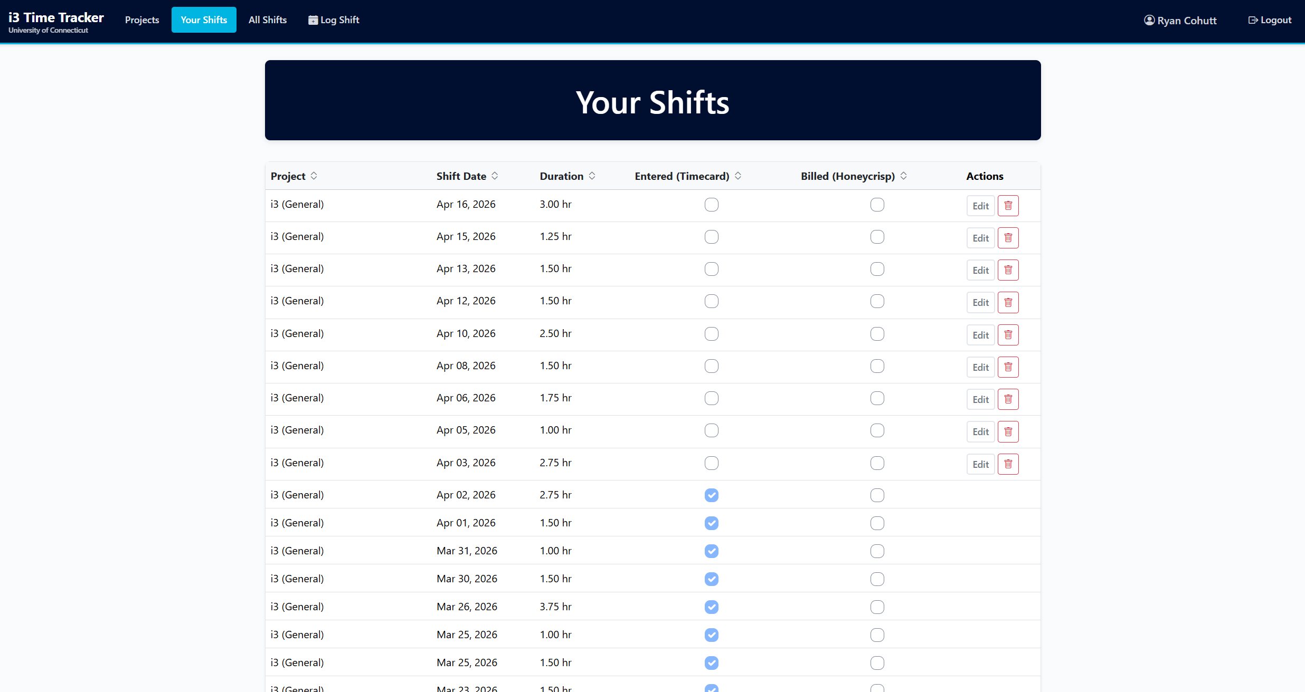This screenshot has height=692, width=1305.
Task: Trash the Apr 03, 2026 shift
Action: (x=1008, y=464)
